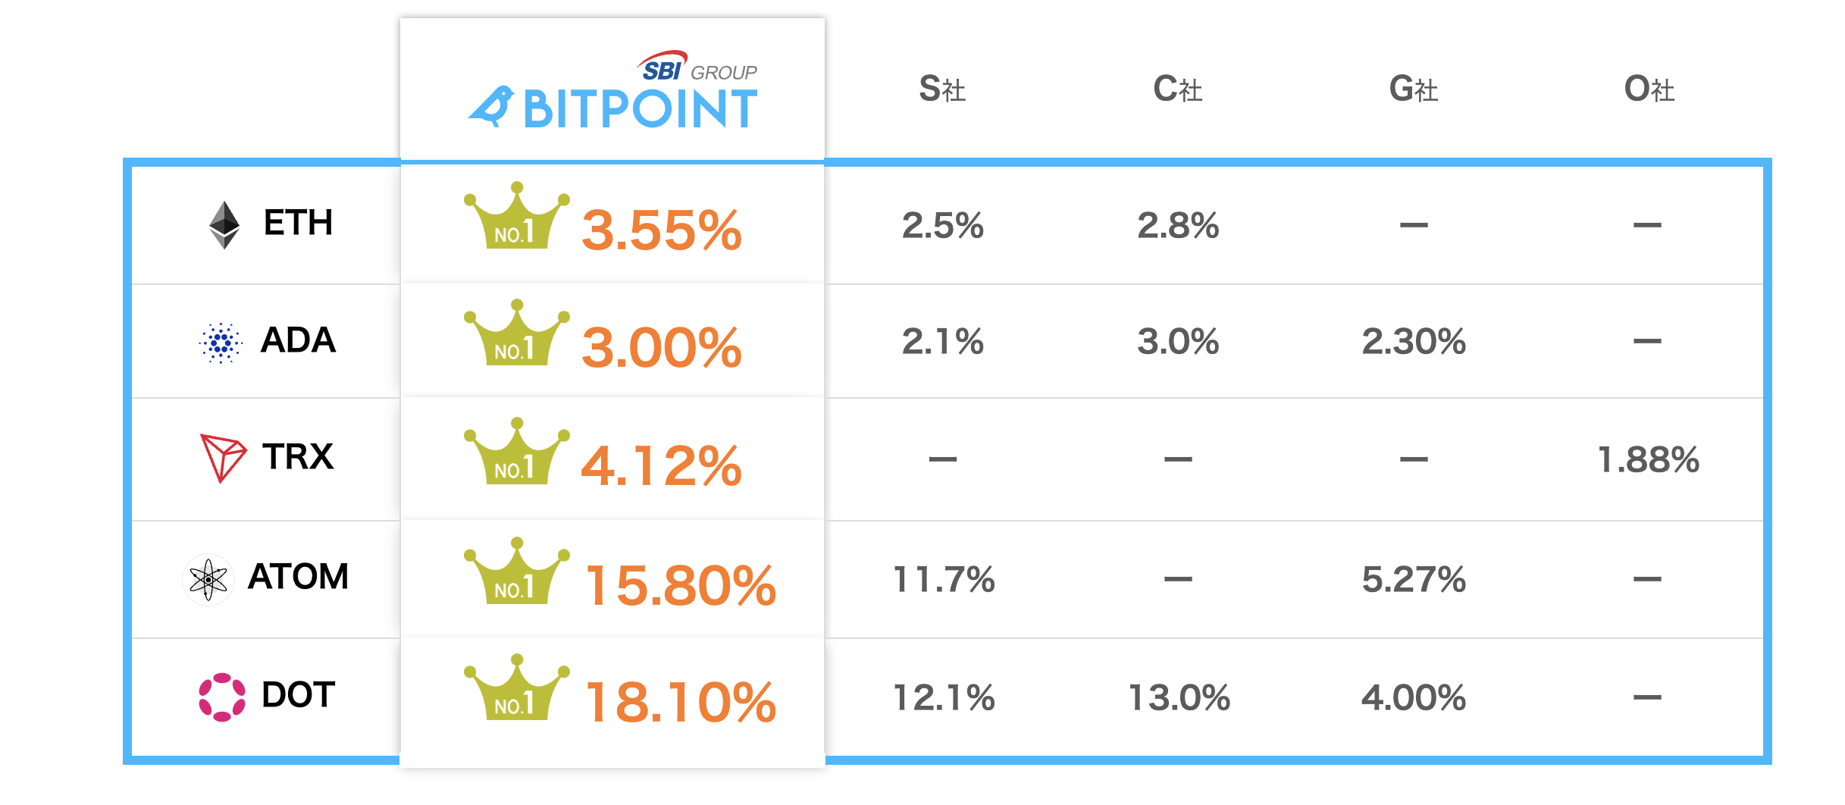Click the BITPOINT 4.12% TRX rate
This screenshot has height=805, width=1845.
click(x=661, y=465)
